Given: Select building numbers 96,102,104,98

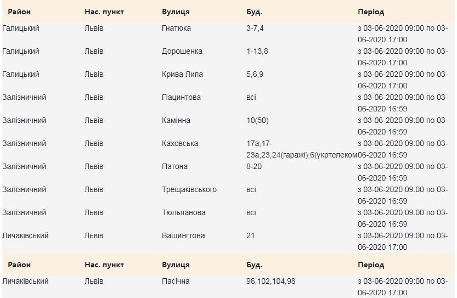Looking at the screenshot, I should coord(272,281).
